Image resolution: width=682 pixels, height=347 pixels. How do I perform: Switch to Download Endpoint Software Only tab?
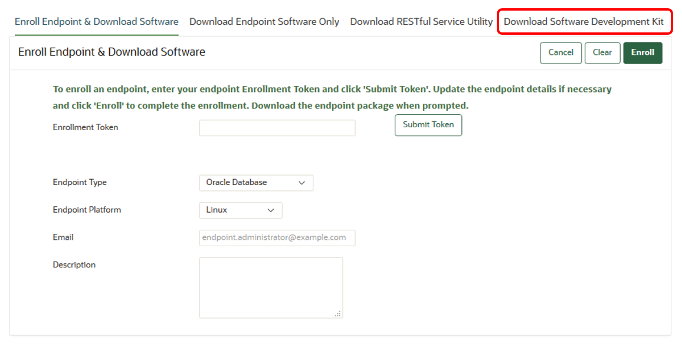pyautogui.click(x=264, y=22)
